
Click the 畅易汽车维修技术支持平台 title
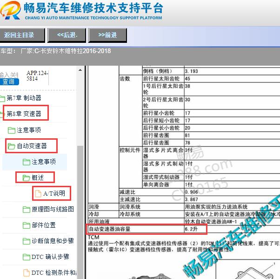[93, 8]
